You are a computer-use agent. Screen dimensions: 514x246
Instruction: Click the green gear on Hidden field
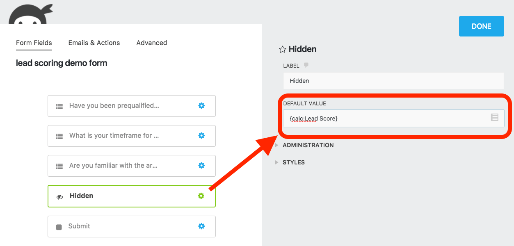coord(201,196)
